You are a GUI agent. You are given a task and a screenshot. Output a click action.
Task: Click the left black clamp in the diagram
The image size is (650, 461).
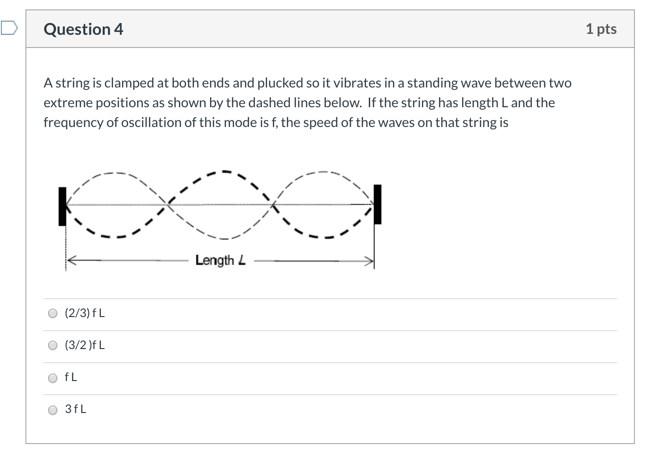pyautogui.click(x=62, y=207)
